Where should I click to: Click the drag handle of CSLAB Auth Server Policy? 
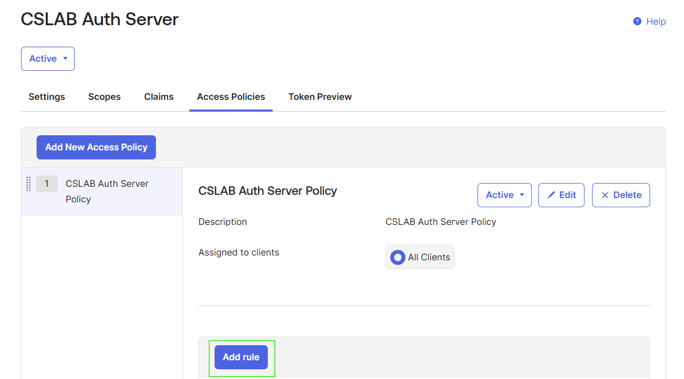point(28,184)
